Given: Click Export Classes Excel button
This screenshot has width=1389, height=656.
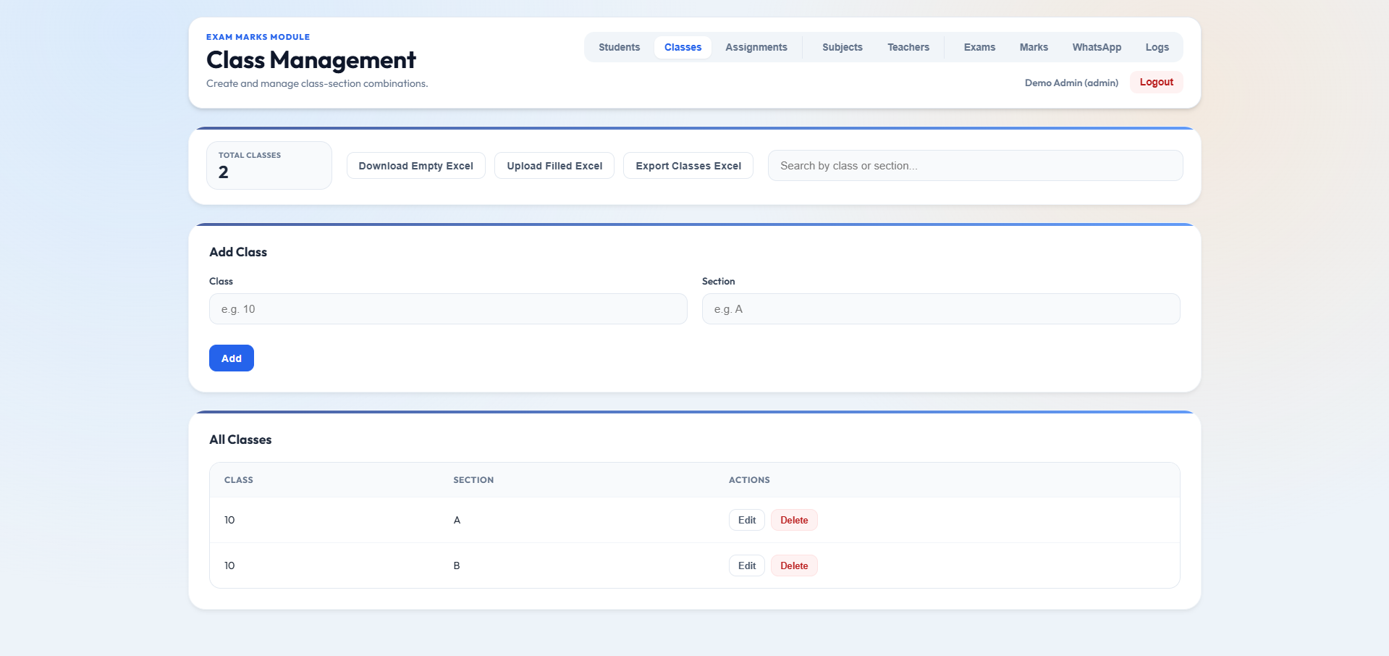Looking at the screenshot, I should 688,166.
